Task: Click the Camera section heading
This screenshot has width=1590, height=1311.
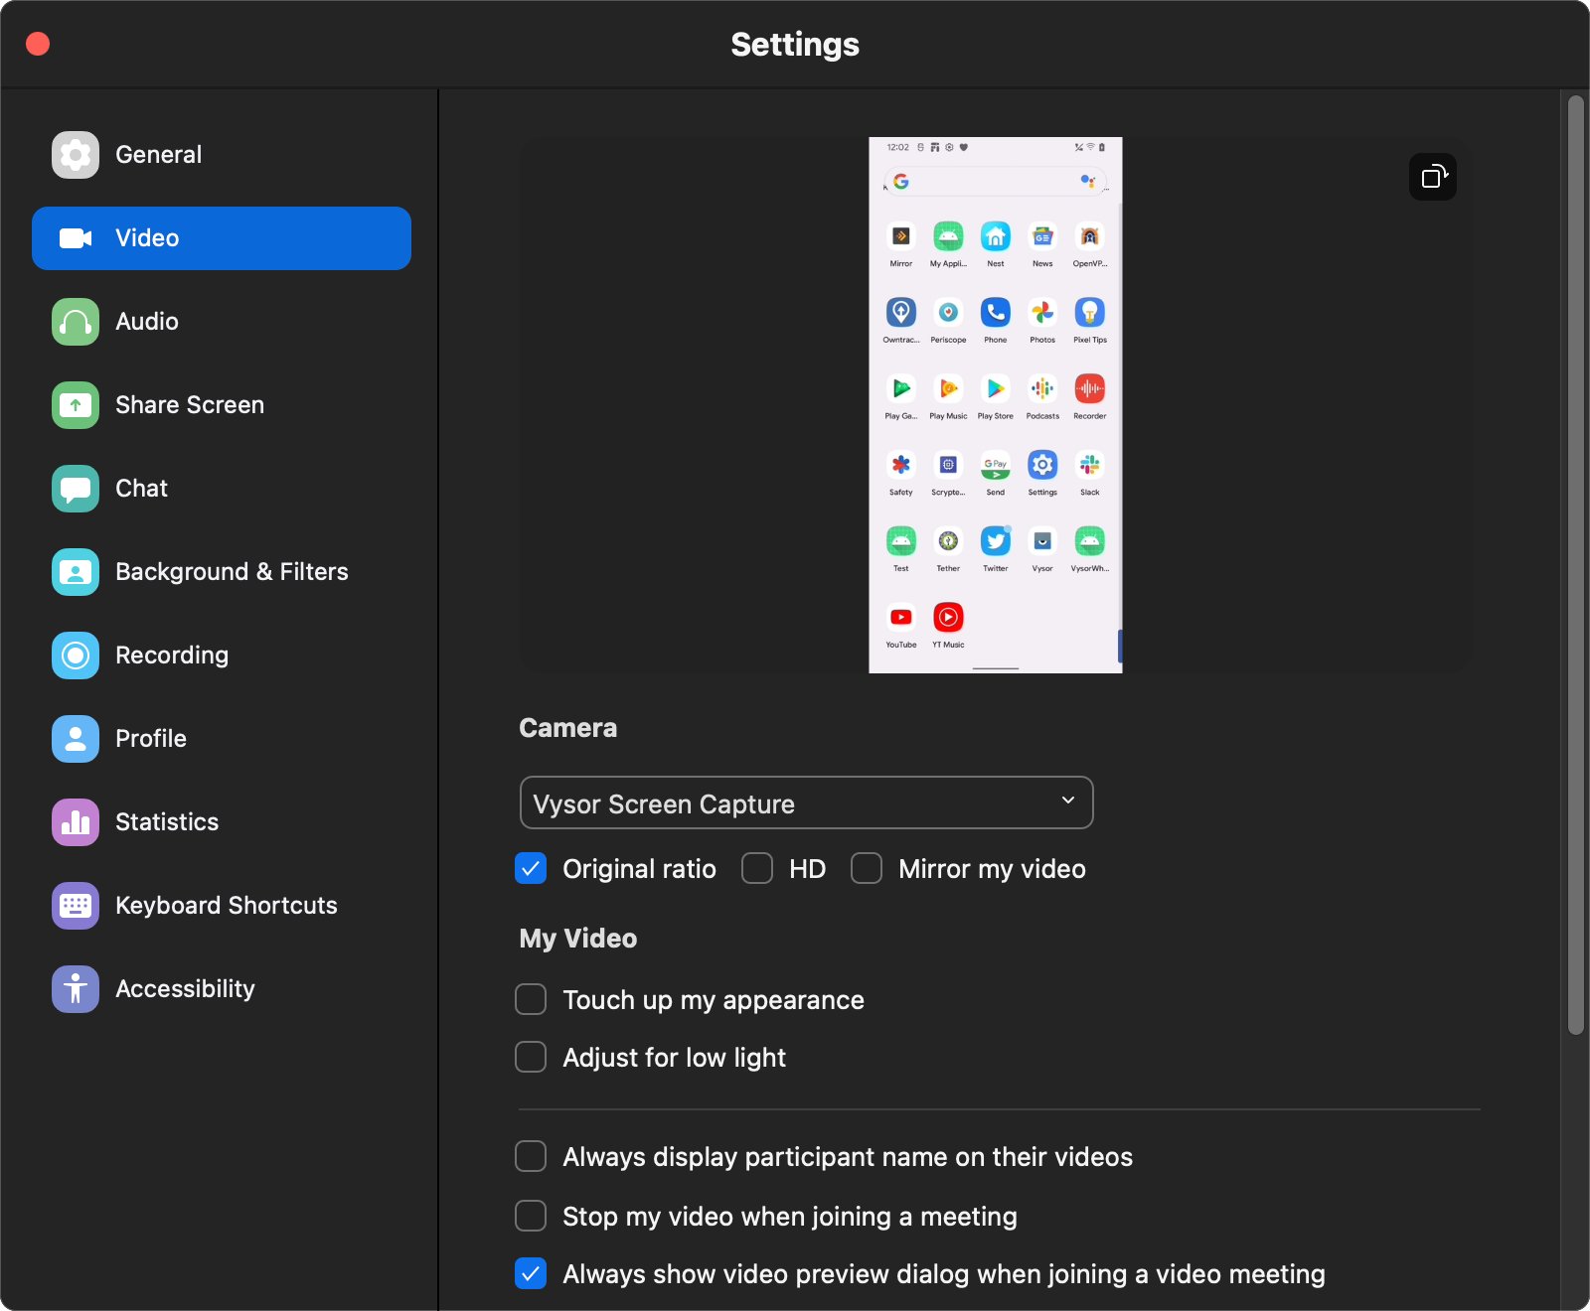Action: [567, 728]
